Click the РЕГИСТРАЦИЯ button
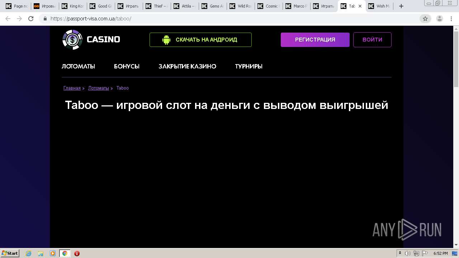The image size is (459, 258). pos(315,40)
